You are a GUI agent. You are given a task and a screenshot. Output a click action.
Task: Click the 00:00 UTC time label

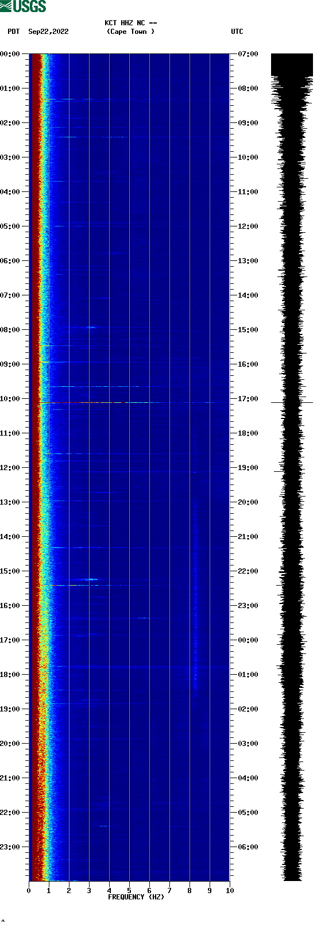(x=248, y=640)
